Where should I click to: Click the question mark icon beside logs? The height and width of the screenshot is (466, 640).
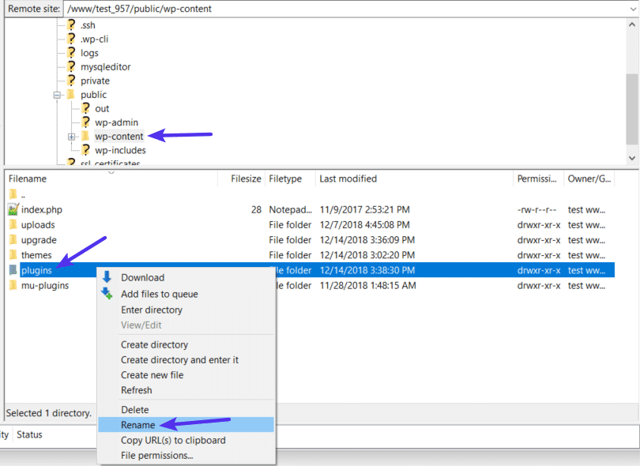pos(70,52)
